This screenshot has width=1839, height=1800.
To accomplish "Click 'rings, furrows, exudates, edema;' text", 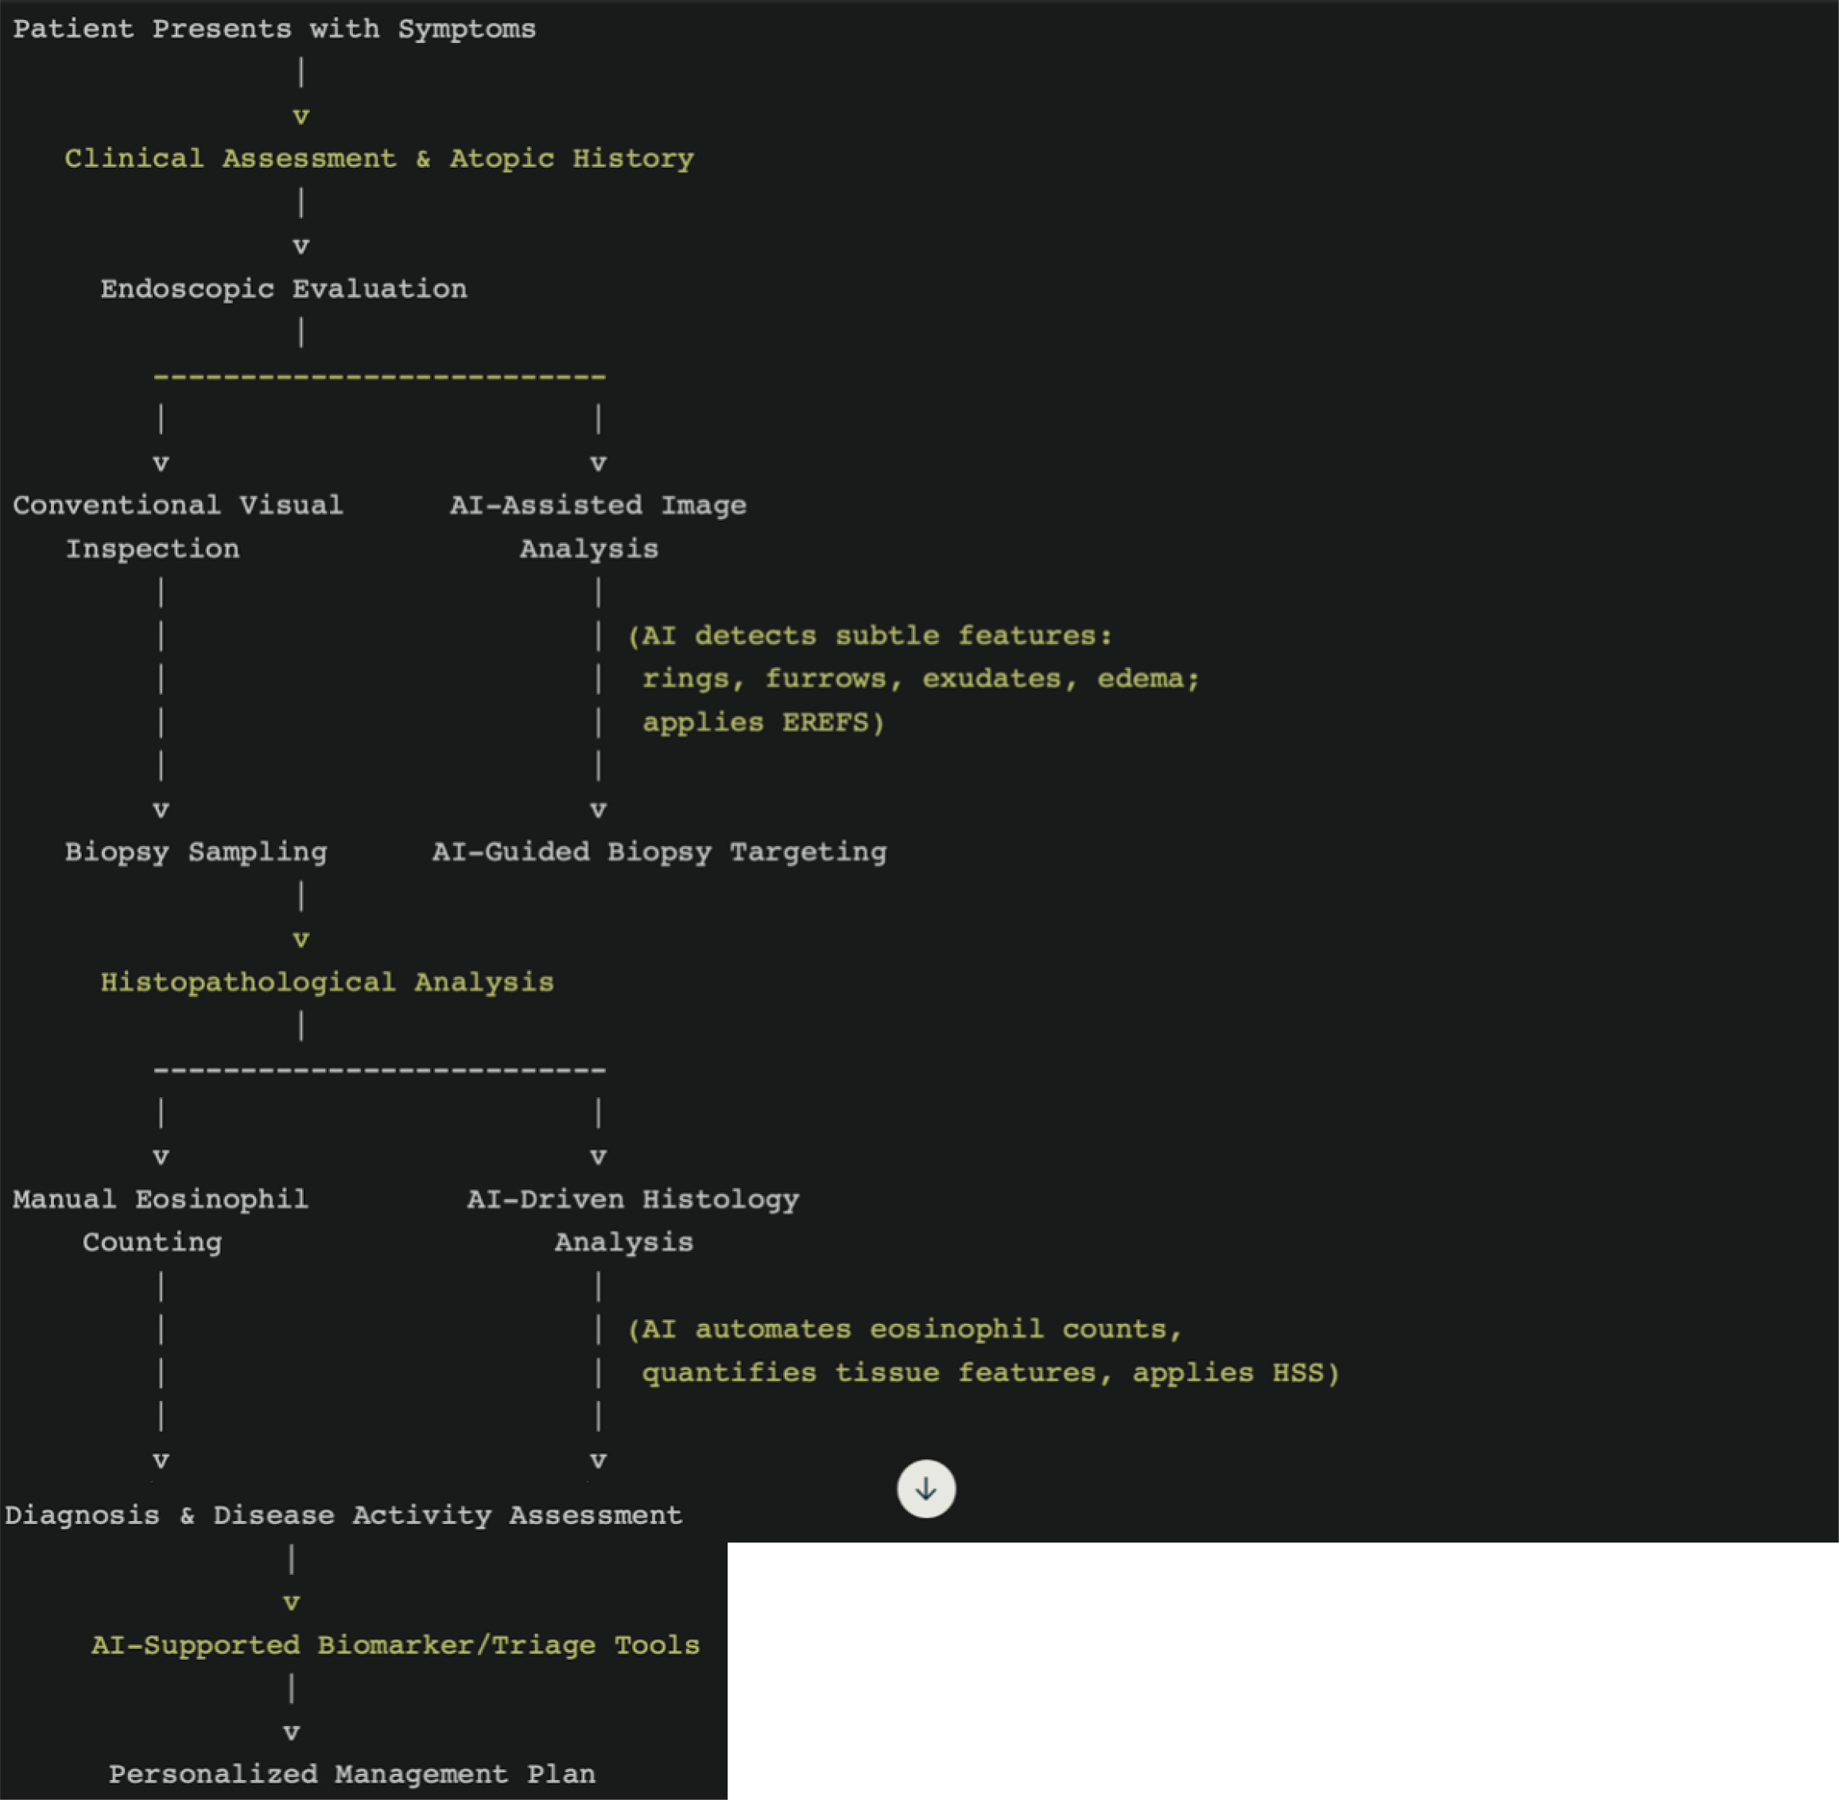I will click(920, 679).
